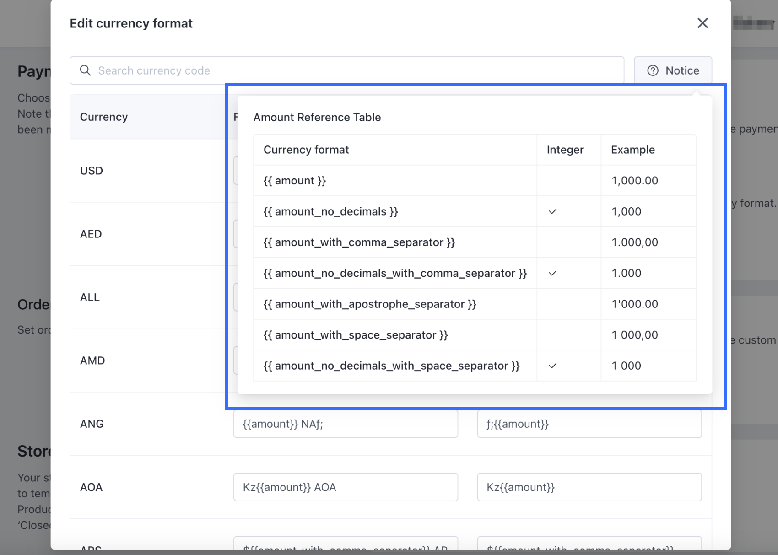The height and width of the screenshot is (555, 778).
Task: Click the 1 000,00 example value
Action: point(635,335)
